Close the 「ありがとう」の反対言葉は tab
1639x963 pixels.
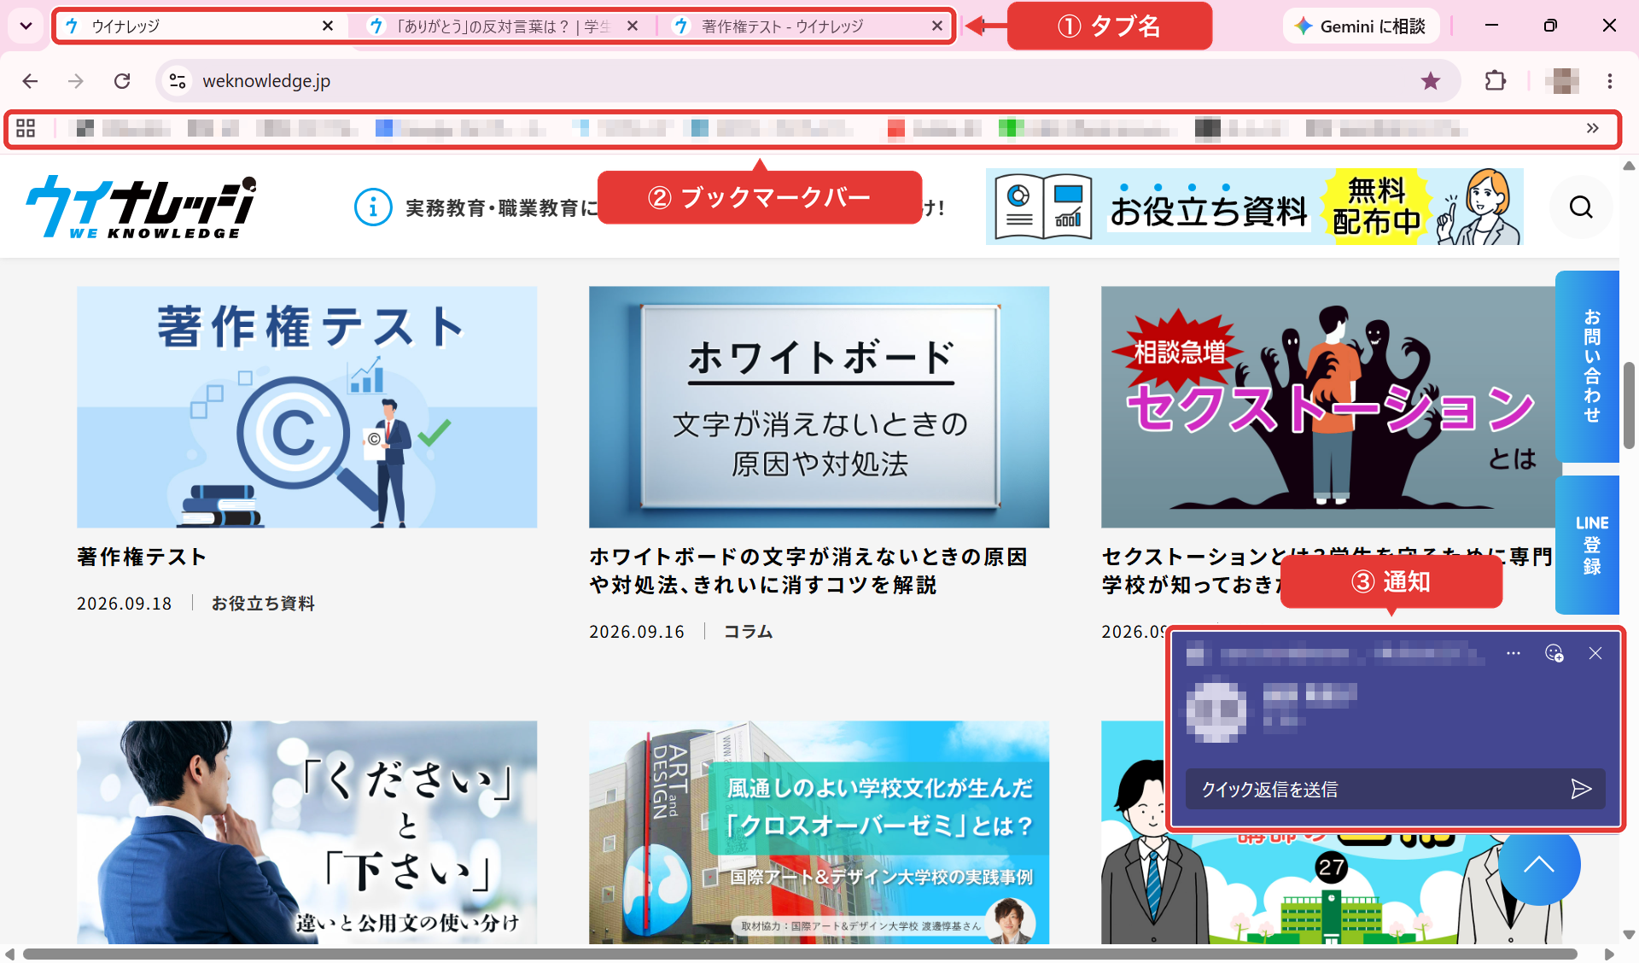point(633,26)
